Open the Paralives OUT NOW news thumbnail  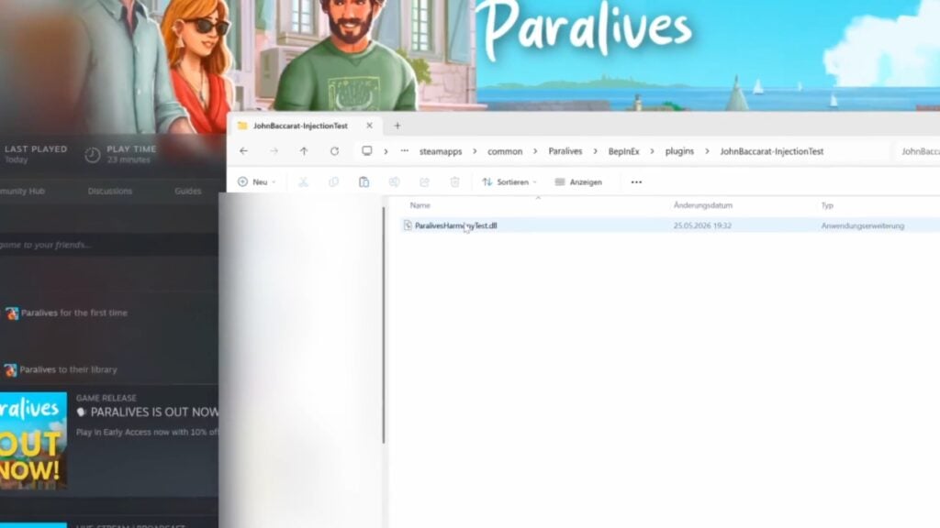tap(33, 441)
